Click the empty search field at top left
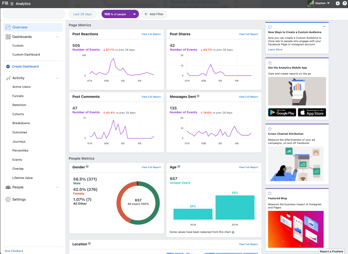Screen dimensions: 348x254 (x=34, y=14)
